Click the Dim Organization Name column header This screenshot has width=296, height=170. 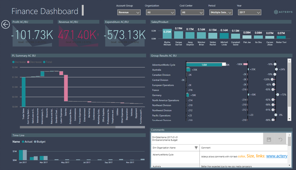(x=175, y=148)
